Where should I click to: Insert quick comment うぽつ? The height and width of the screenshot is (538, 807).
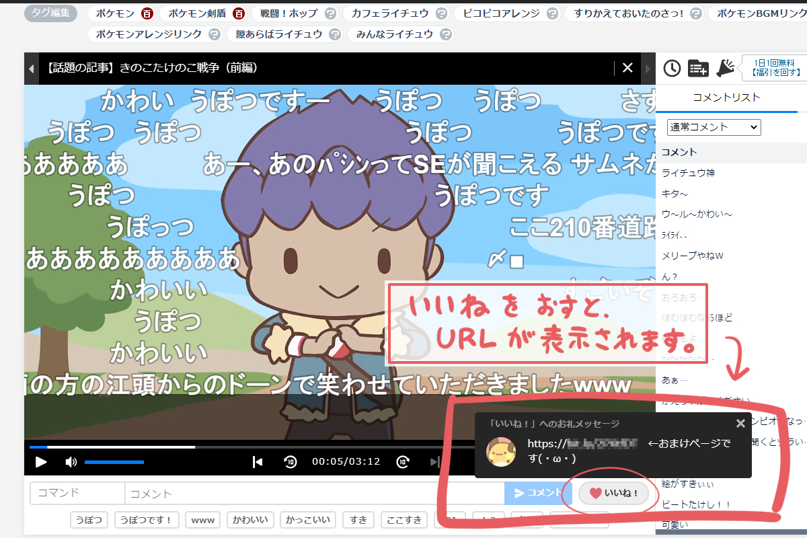[x=89, y=520]
